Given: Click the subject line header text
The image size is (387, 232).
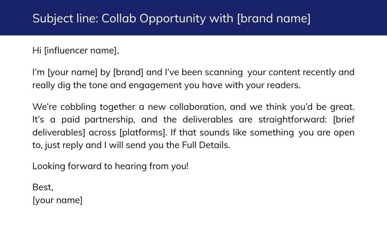Looking at the screenshot, I should pos(171,19).
